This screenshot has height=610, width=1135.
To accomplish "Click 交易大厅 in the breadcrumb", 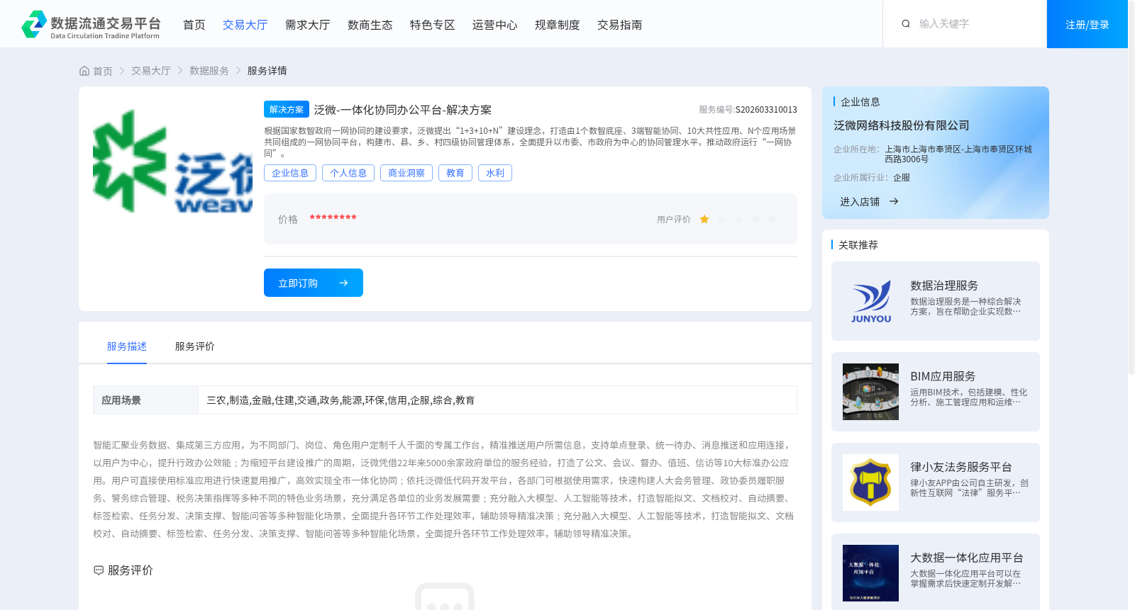I will 151,71.
